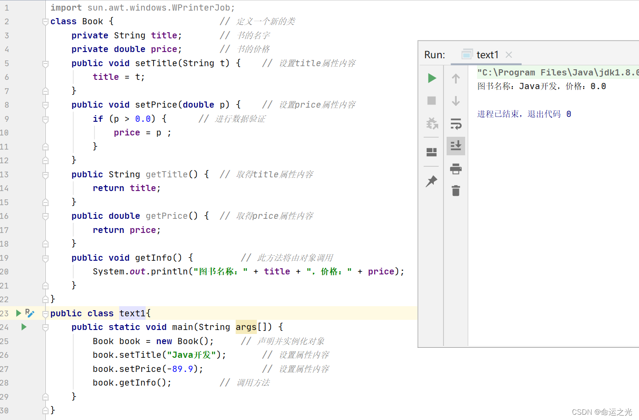Collapse the getInfo method fold marker

click(45, 258)
